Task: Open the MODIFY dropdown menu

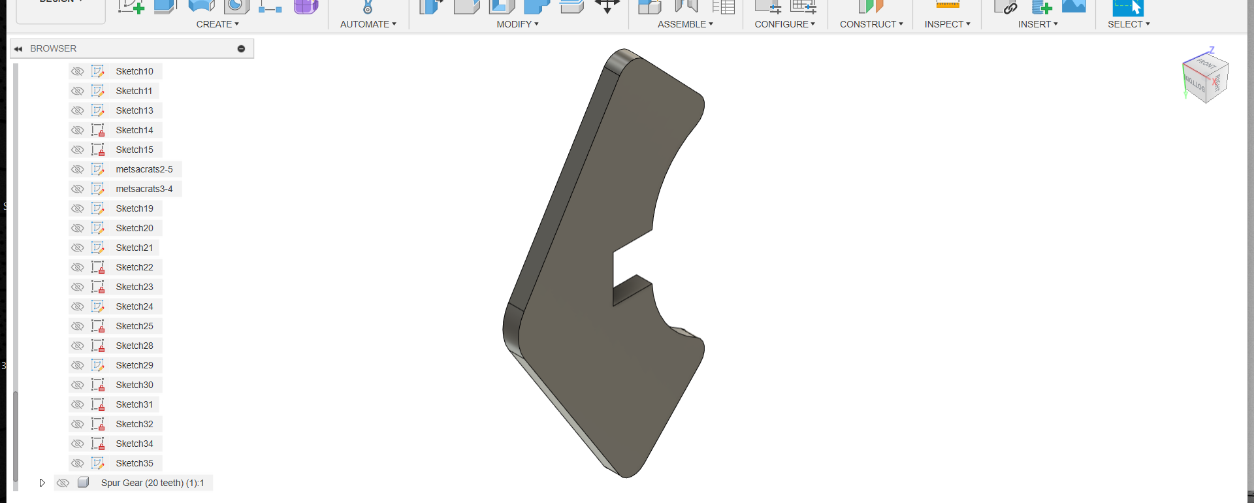Action: (x=517, y=24)
